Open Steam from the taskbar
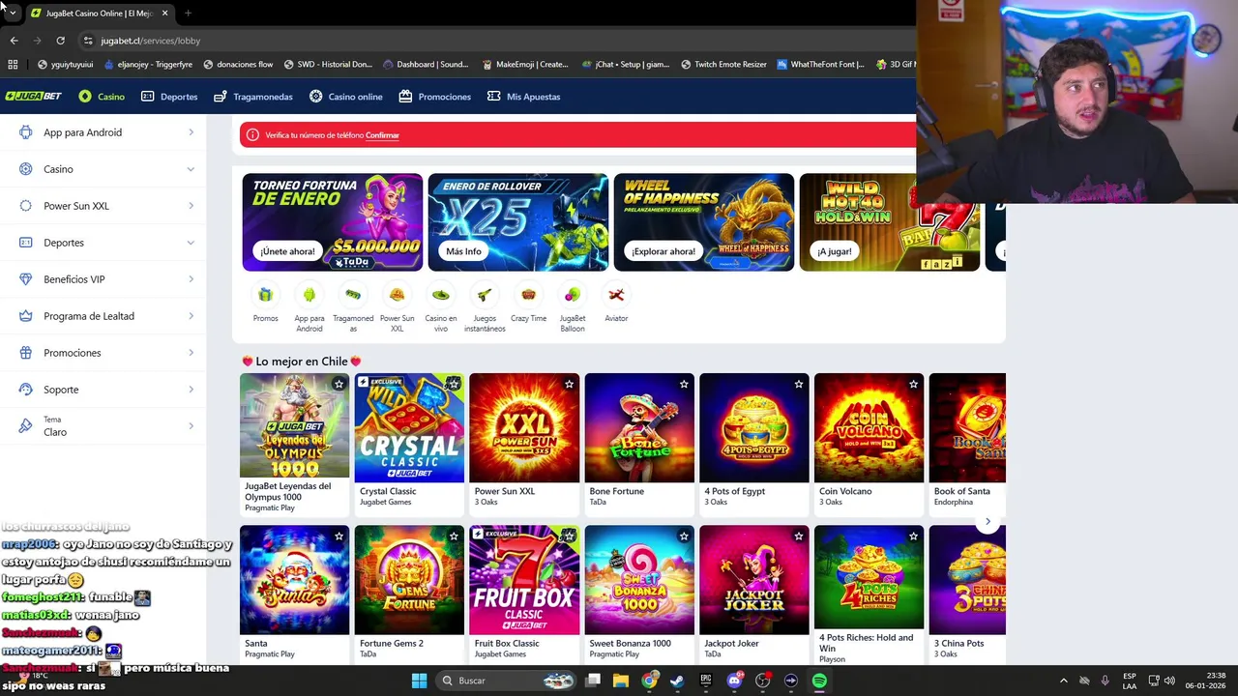 677,681
